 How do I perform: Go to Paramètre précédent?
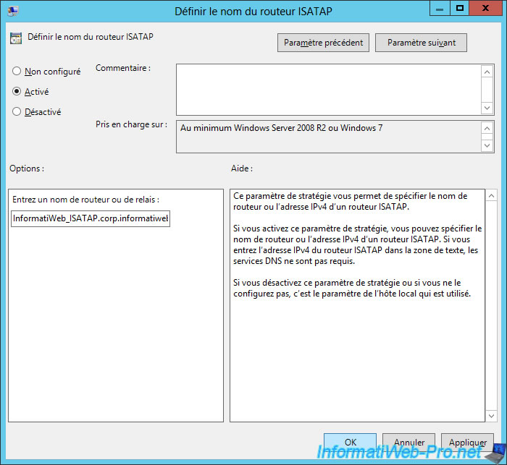[x=323, y=43]
